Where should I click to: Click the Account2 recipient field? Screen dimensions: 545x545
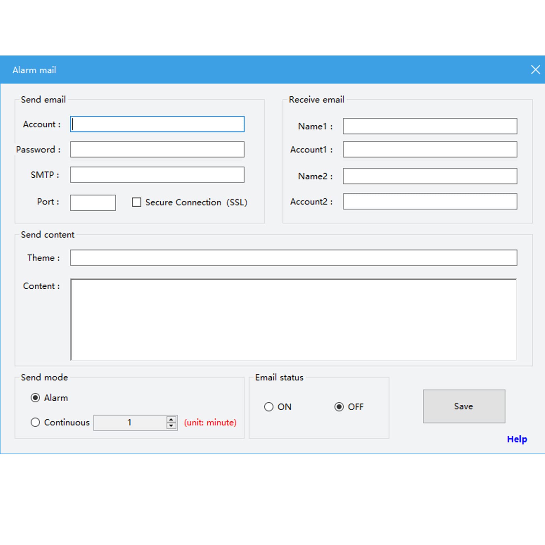coord(430,202)
